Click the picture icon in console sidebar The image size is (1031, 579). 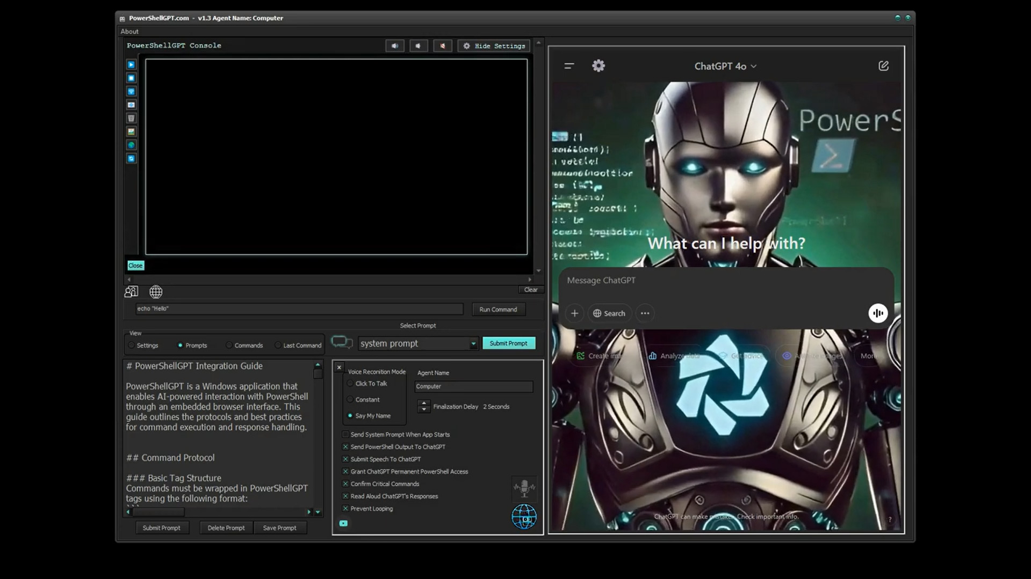[x=131, y=131]
